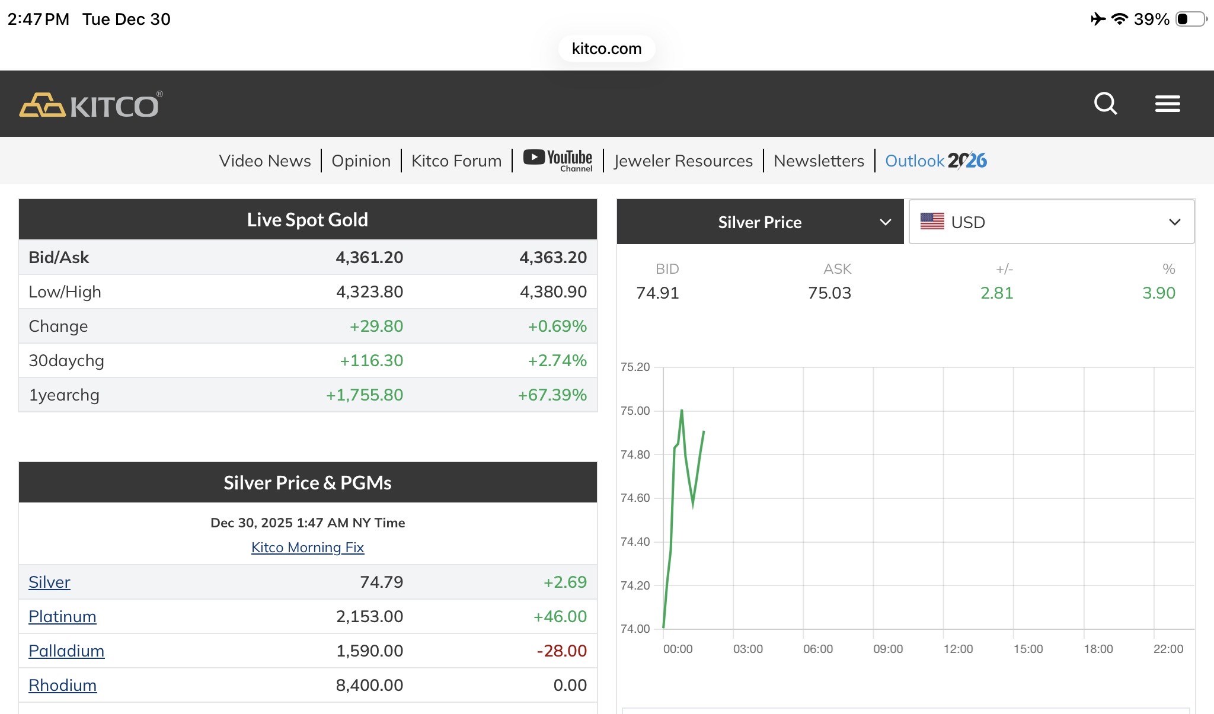Open Jeweler Resources menu item

tap(683, 161)
